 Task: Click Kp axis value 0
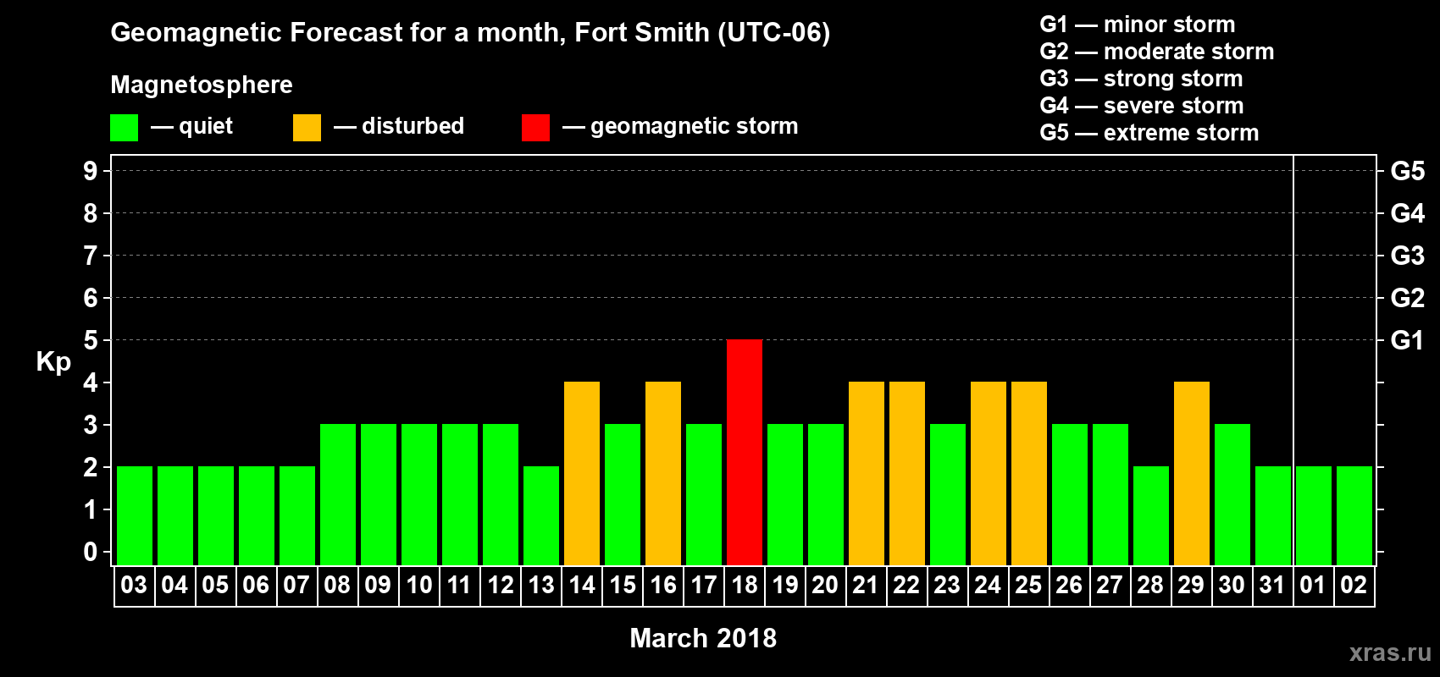tap(91, 552)
